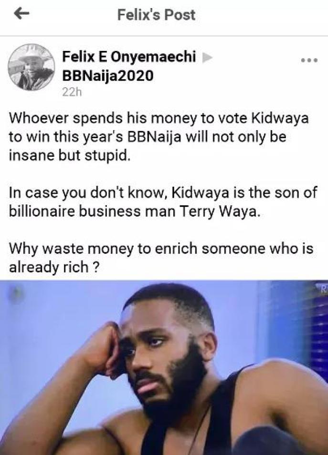Open Felix's round profile picture
Viewport: 328px width, 455px height.
click(x=31, y=67)
